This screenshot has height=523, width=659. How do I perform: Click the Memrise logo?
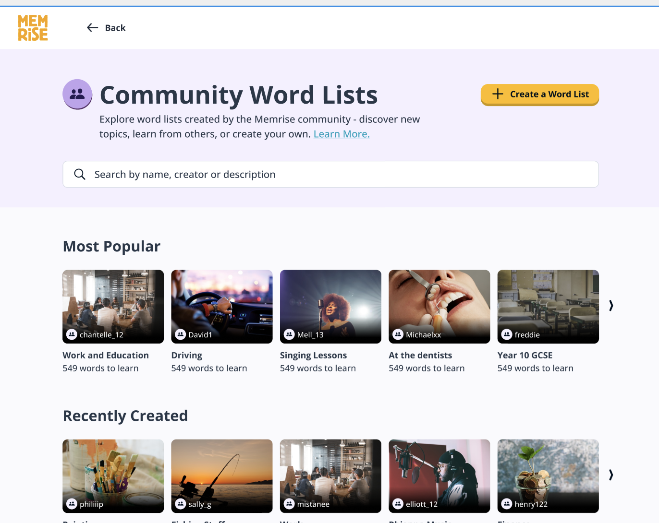[x=33, y=28]
